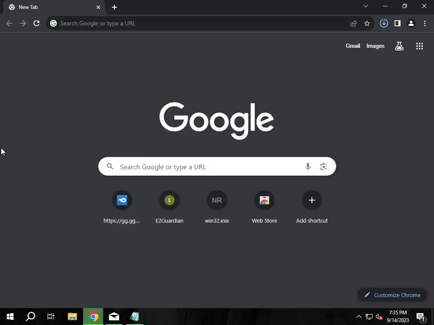Open the Mail app on the taskbar
434x325 pixels.
(114, 317)
